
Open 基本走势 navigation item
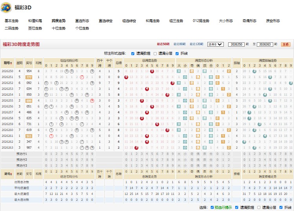pos(12,21)
